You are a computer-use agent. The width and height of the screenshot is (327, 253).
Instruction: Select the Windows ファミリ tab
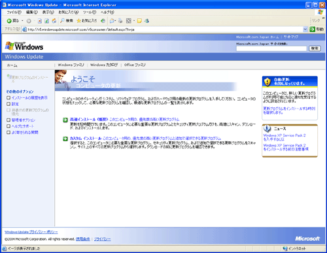71,65
